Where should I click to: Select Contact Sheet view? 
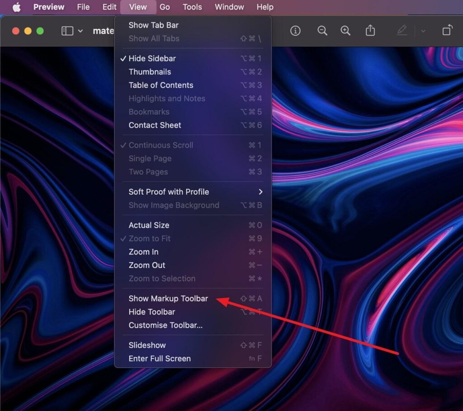[x=193, y=125]
